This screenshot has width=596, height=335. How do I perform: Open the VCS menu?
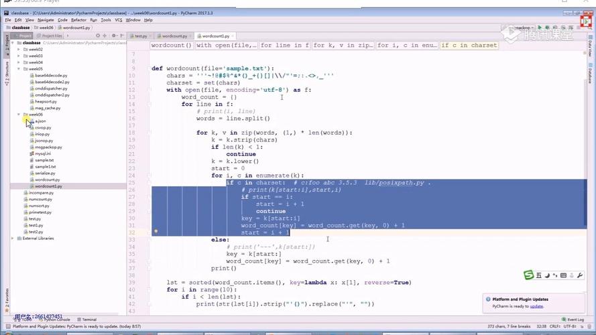(x=119, y=19)
